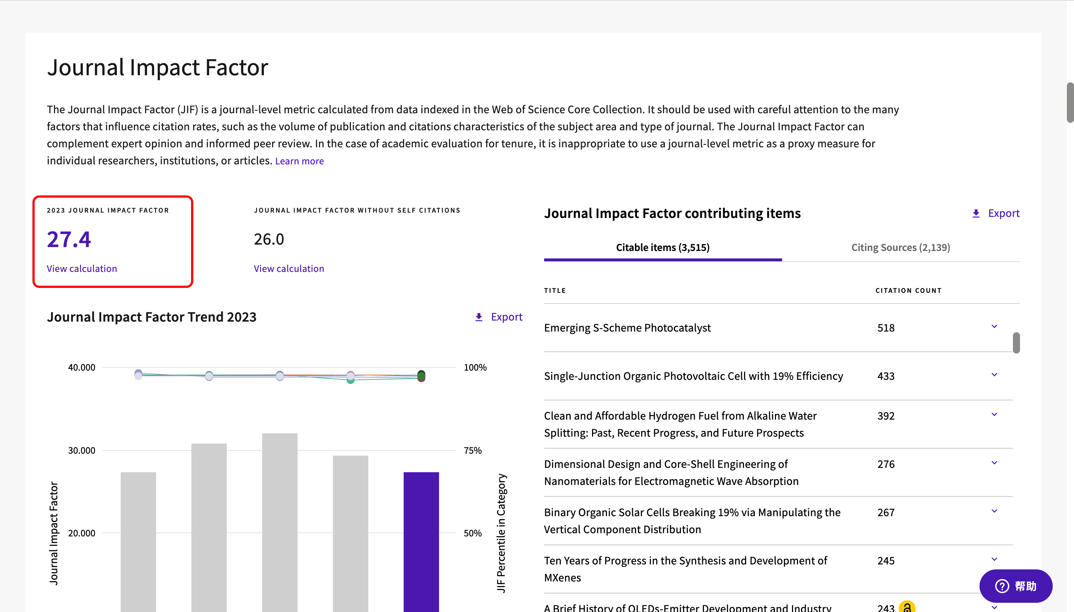Click the contributing items Export download icon
This screenshot has height=612, width=1074.
pyautogui.click(x=976, y=214)
